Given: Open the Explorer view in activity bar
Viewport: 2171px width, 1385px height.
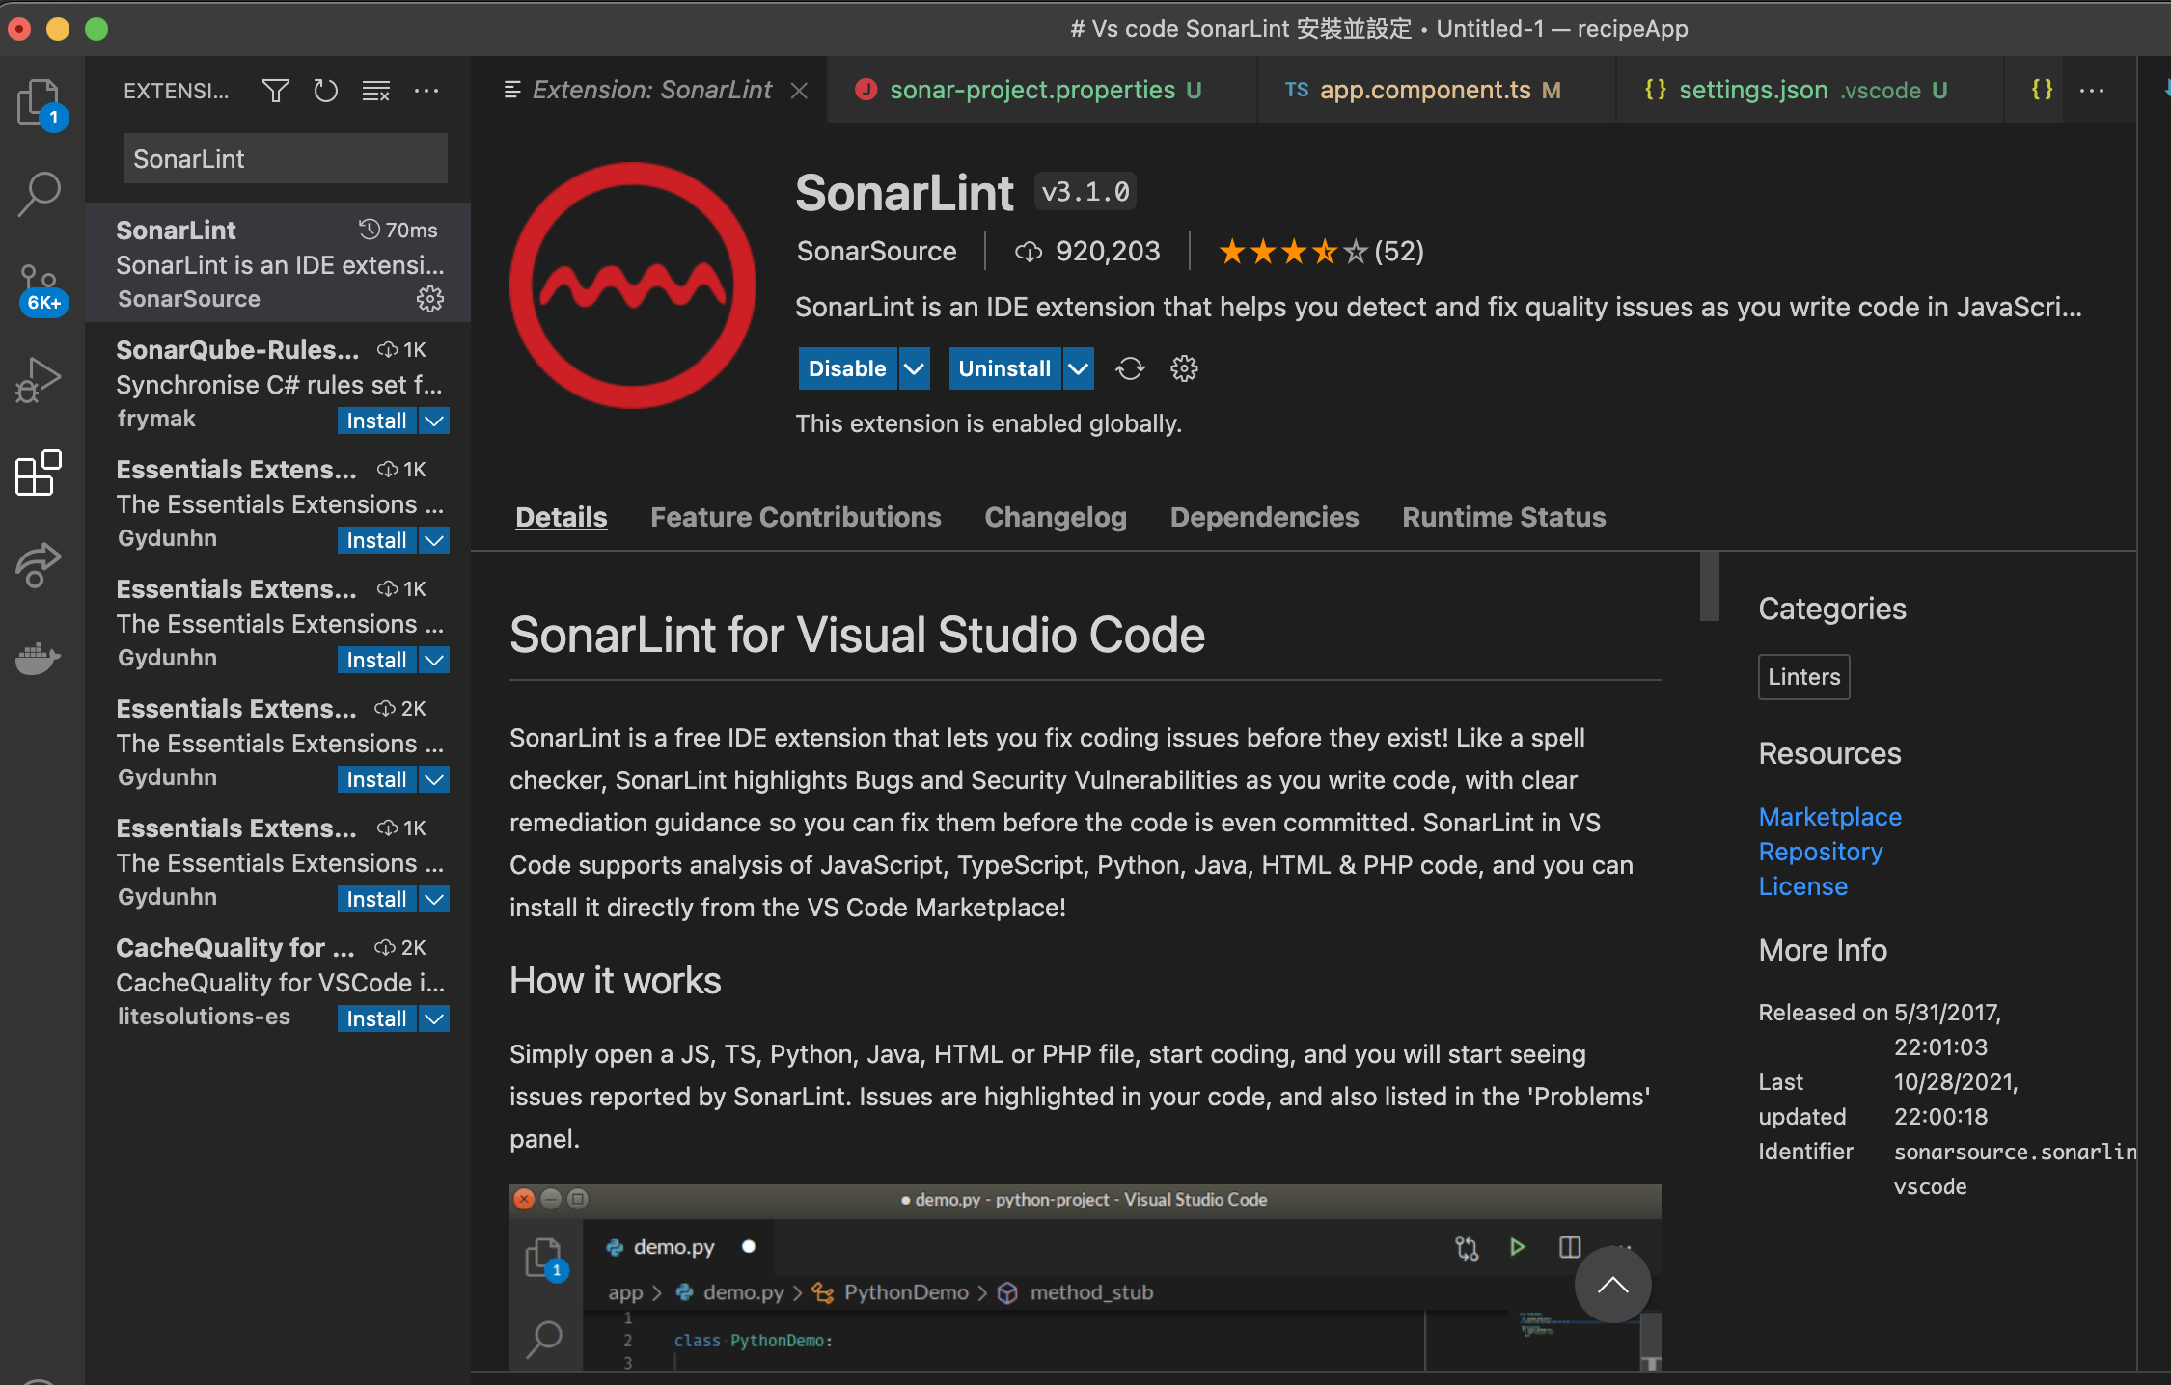Looking at the screenshot, I should tap(41, 103).
